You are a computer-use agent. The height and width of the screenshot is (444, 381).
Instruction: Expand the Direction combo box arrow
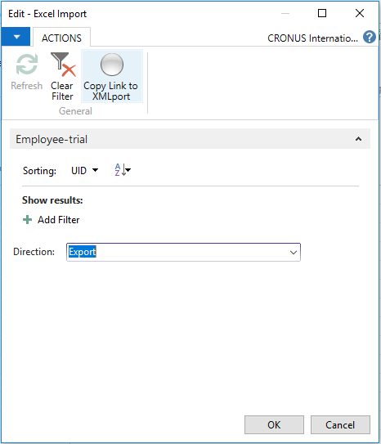click(x=294, y=252)
